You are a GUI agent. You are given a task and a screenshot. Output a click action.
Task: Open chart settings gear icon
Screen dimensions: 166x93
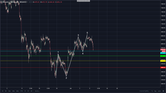coord(163,91)
